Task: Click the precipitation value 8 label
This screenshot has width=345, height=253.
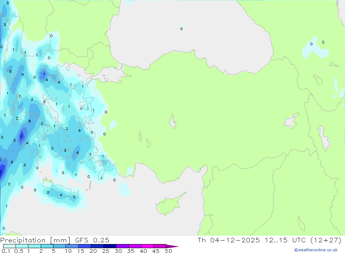Action: tap(30, 121)
